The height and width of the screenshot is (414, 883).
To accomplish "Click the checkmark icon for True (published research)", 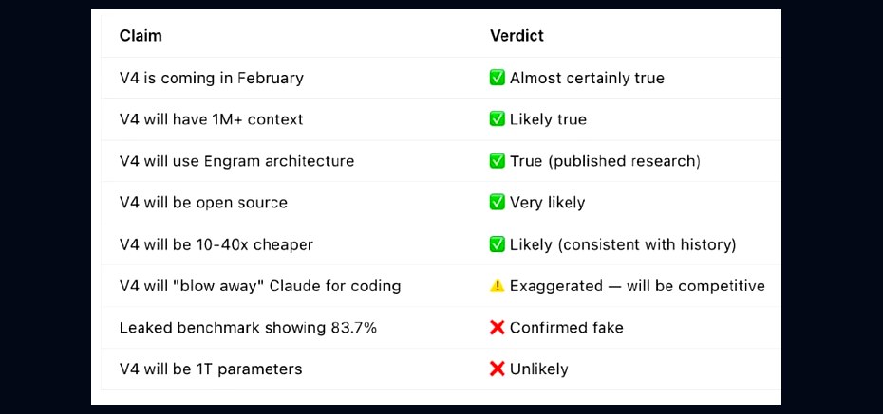I will [x=497, y=161].
